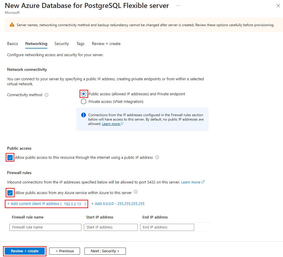Add the 0.0.0.0 - 255.255.255.255 range
Screen dimensions: 283x257
coord(118,203)
